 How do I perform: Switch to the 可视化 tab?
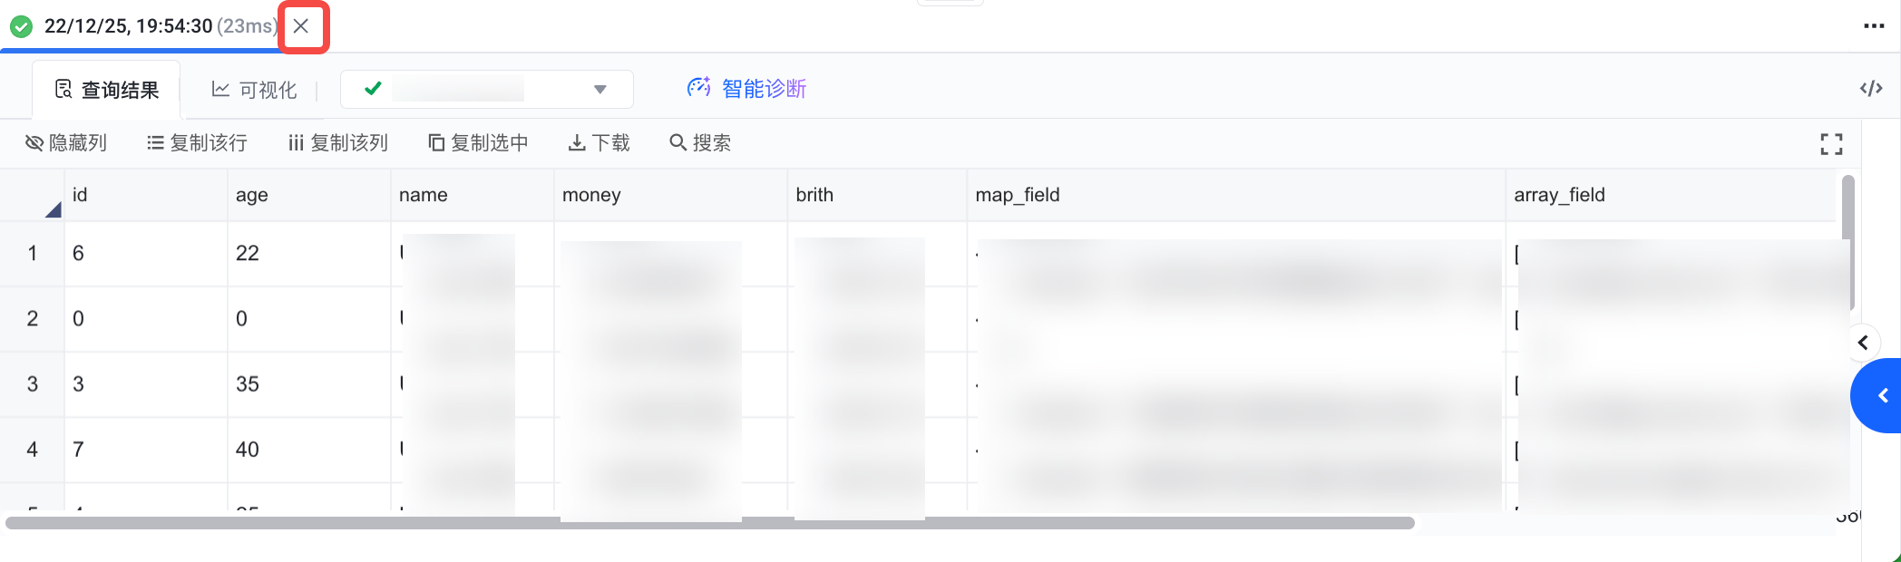coord(254,90)
